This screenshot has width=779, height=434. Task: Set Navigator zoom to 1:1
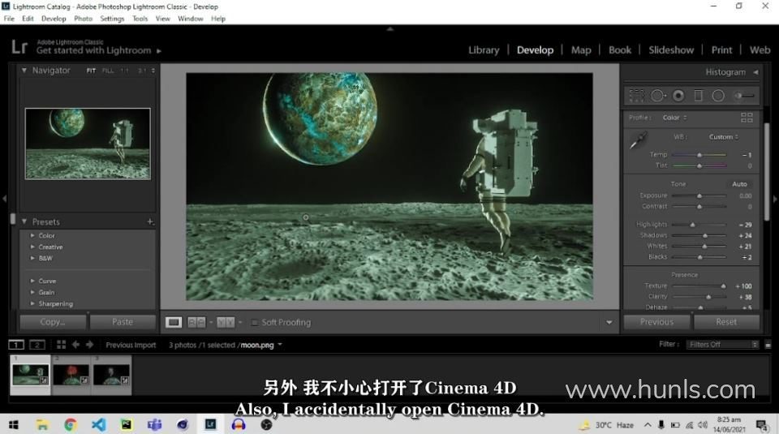point(125,71)
